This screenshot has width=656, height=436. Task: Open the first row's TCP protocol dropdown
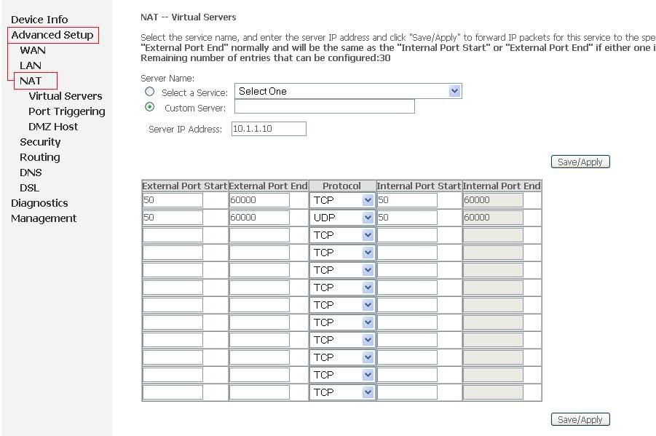pyautogui.click(x=341, y=200)
